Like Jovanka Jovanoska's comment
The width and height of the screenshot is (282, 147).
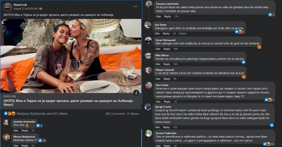[x=16, y=130]
